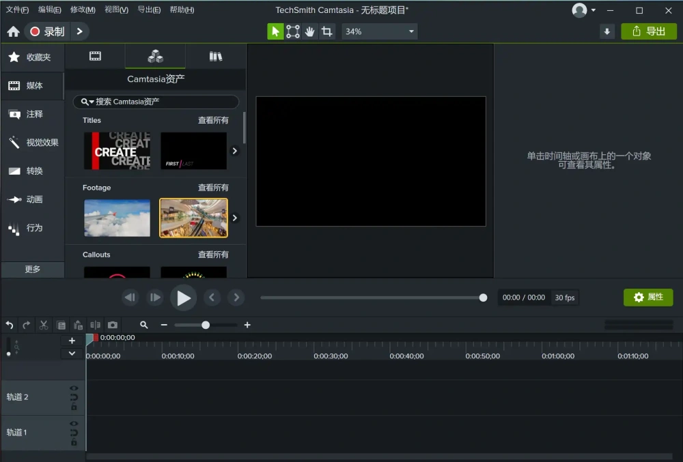
Task: Click the Paste icon in timeline toolbar
Action: (x=78, y=325)
